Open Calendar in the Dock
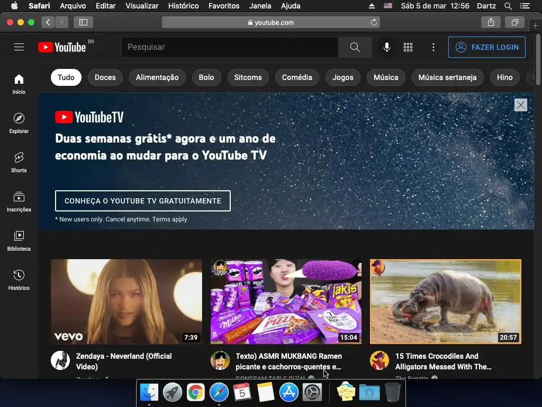Image resolution: width=542 pixels, height=407 pixels. pos(242,393)
